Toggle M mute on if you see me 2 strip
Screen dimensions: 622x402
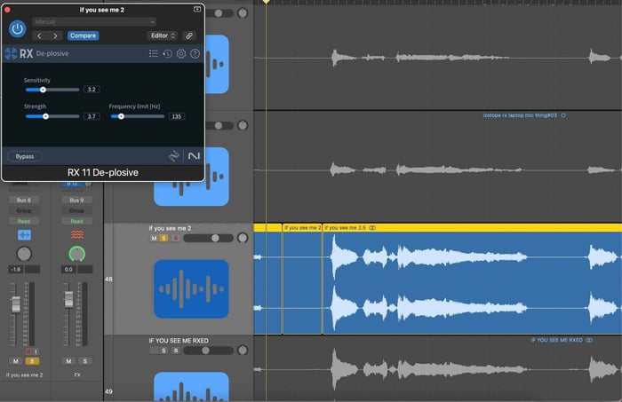16,361
